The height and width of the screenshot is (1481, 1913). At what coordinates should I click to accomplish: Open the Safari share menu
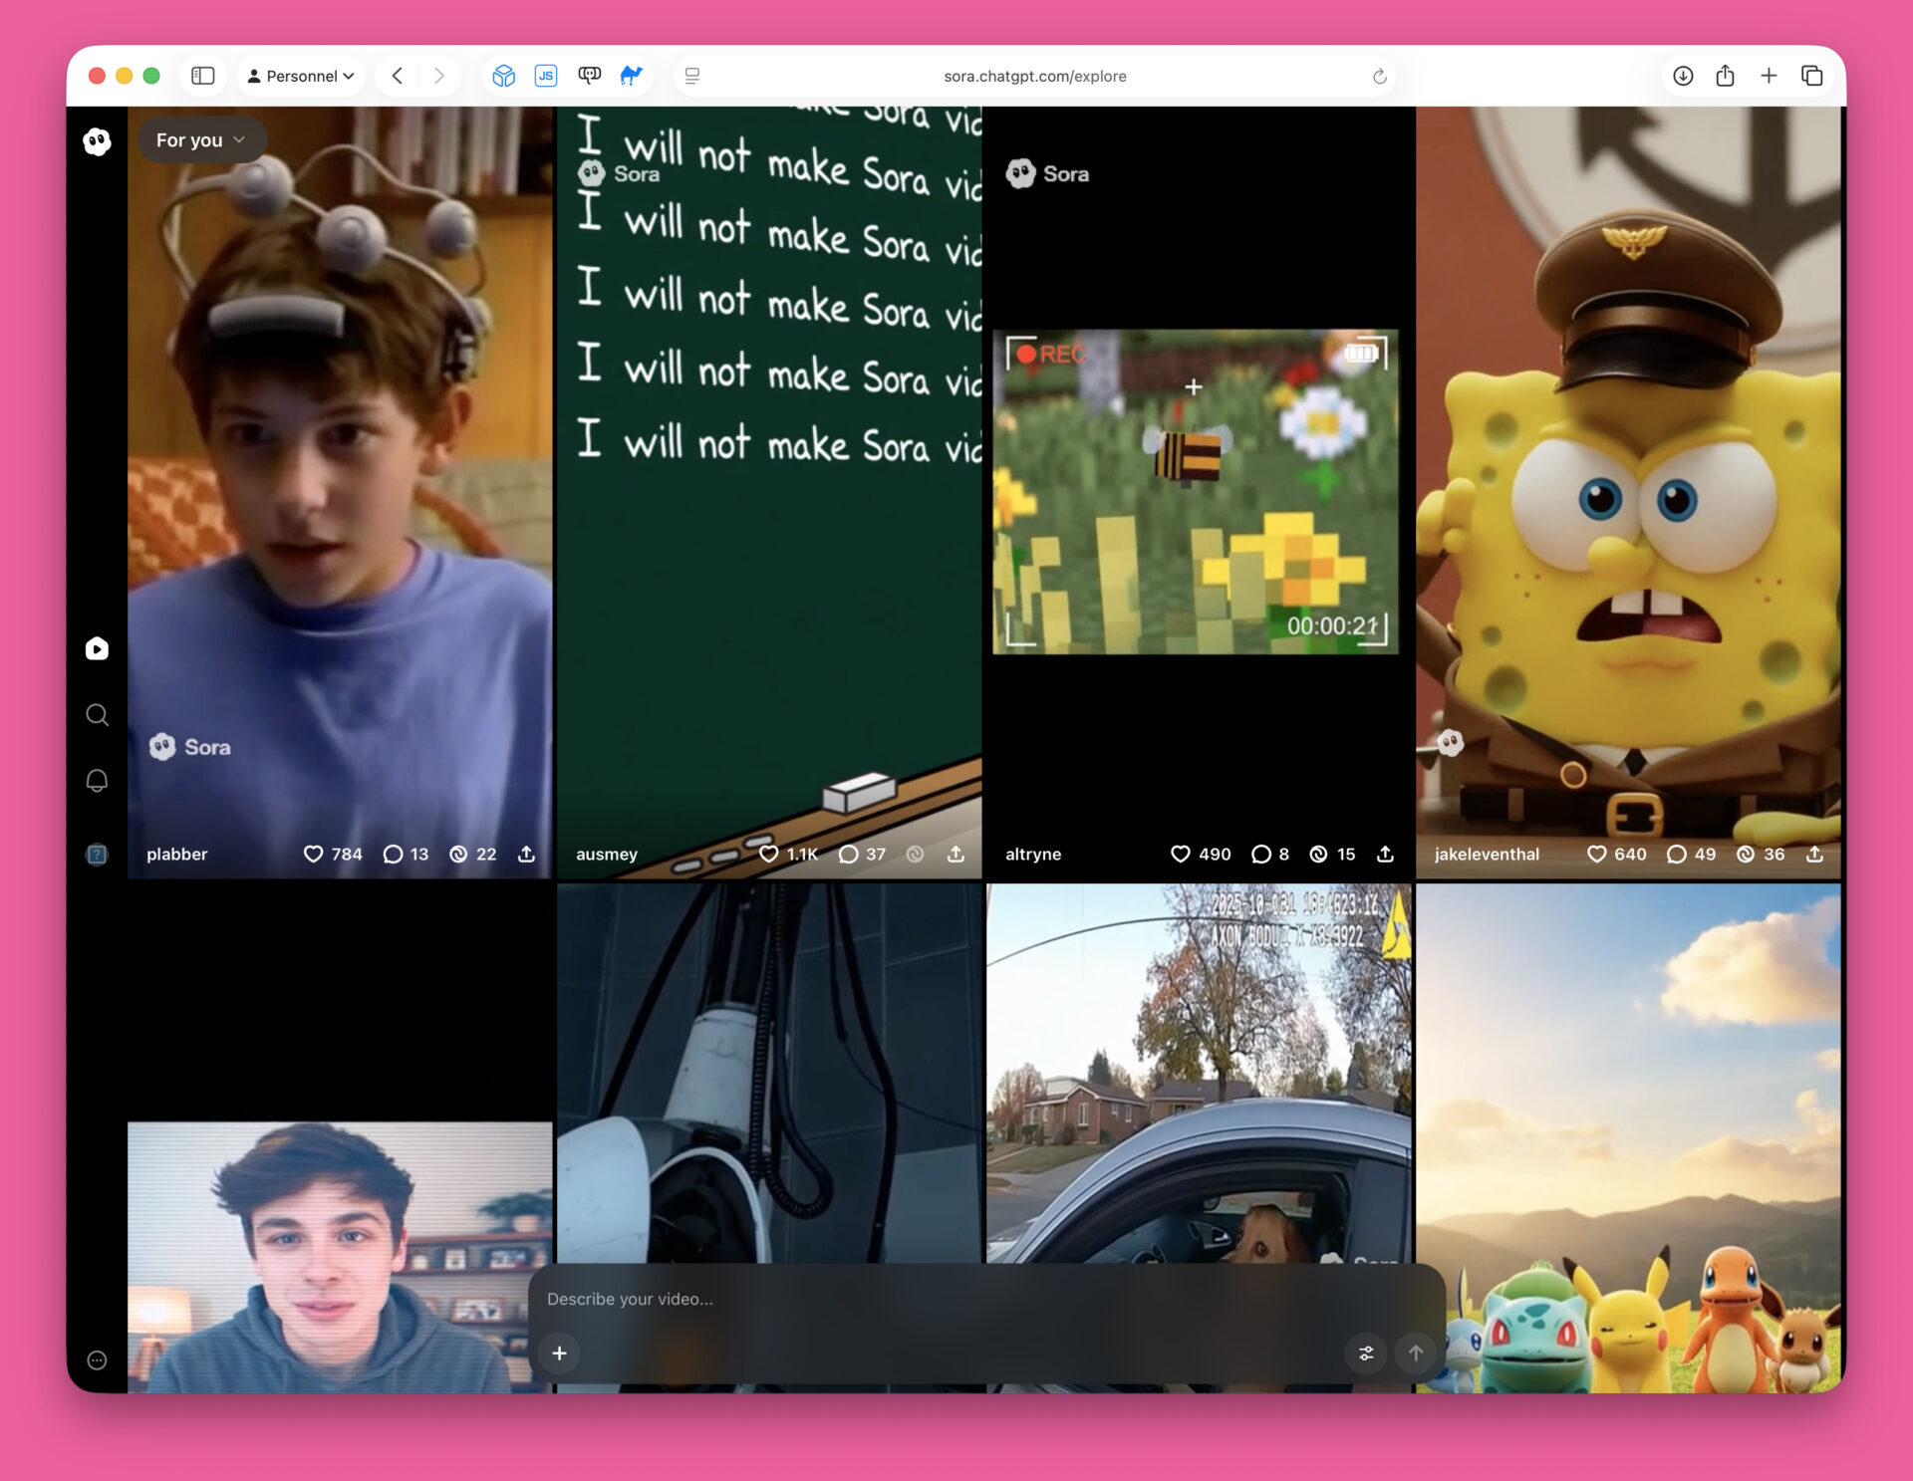point(1726,76)
